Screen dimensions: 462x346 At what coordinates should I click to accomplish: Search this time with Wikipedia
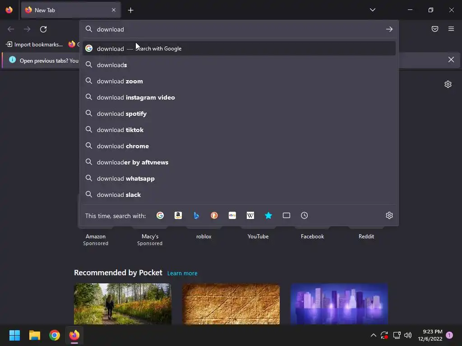pos(250,215)
